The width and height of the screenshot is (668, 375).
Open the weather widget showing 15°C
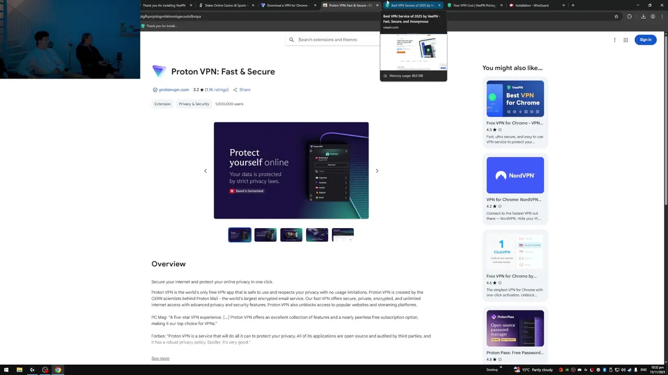(533, 370)
